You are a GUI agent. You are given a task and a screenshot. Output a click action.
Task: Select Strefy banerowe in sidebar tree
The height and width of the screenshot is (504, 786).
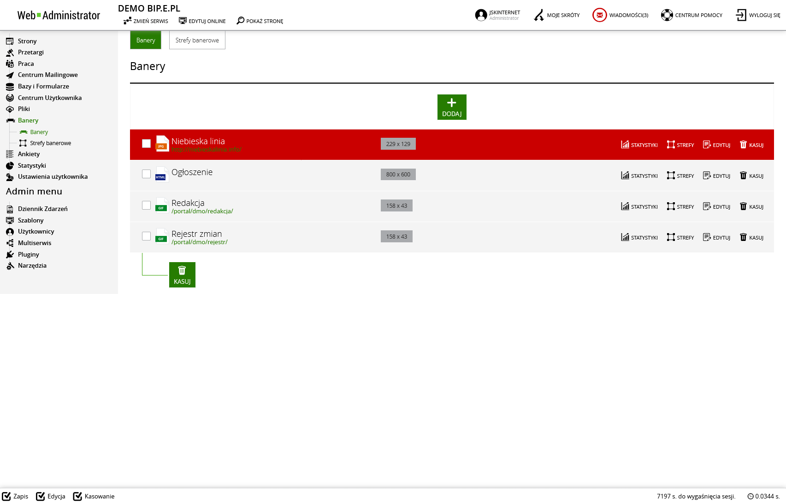pyautogui.click(x=50, y=143)
